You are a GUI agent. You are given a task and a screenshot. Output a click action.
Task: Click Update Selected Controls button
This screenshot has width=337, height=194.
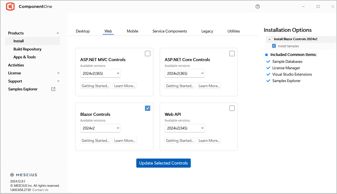pyautogui.click(x=163, y=163)
